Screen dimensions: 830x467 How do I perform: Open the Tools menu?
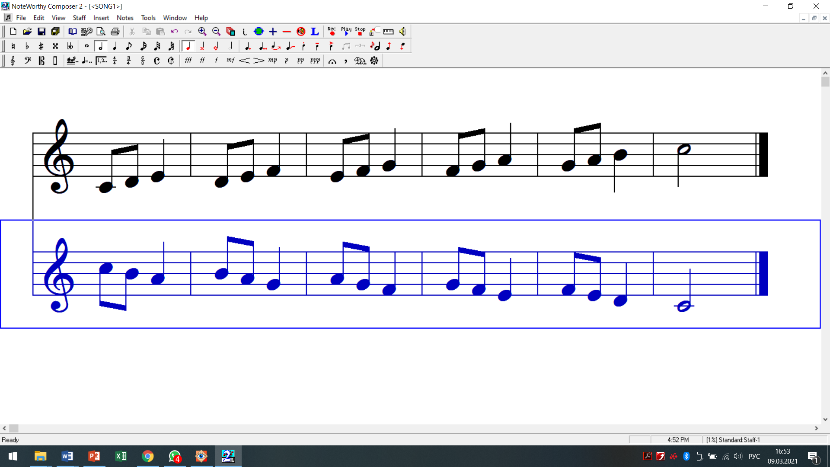[x=148, y=18]
